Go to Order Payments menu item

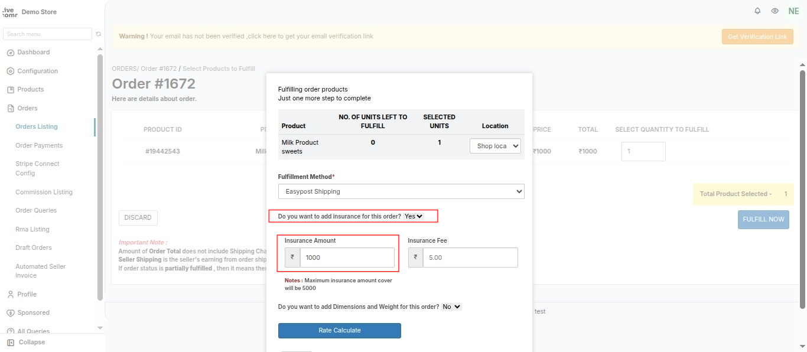[x=39, y=145]
